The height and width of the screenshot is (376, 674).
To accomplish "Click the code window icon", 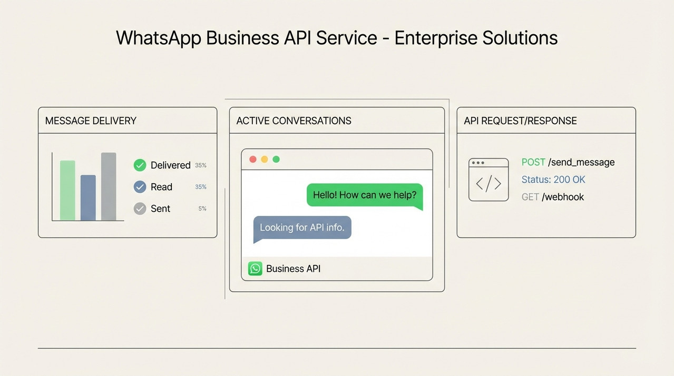I will tap(489, 180).
